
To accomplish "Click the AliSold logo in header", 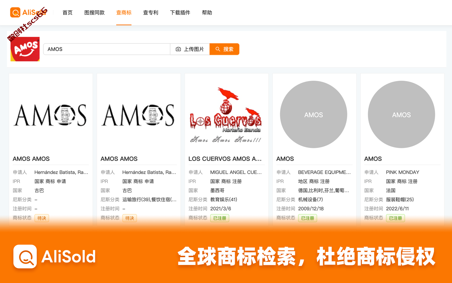I will click(x=28, y=12).
